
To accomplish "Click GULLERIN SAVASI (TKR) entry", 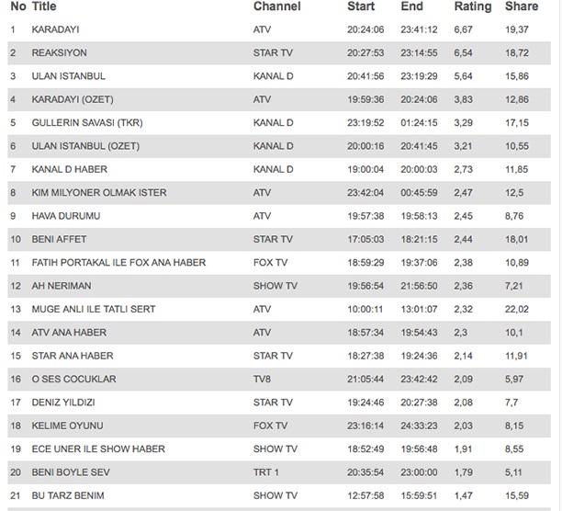I will pyautogui.click(x=87, y=122).
